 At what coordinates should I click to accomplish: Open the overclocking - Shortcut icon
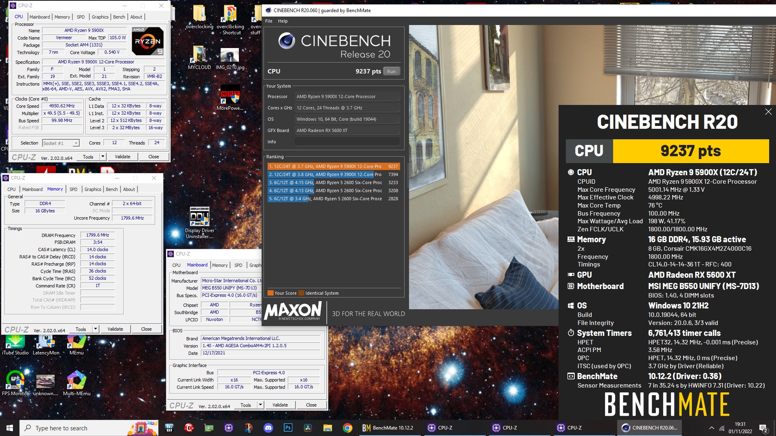(x=230, y=20)
